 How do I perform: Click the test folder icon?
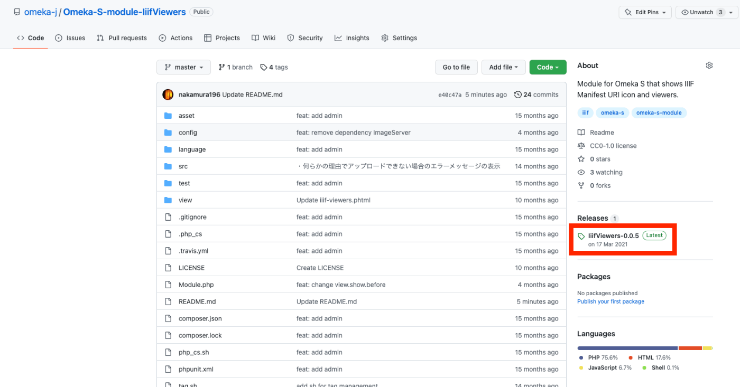pos(168,183)
